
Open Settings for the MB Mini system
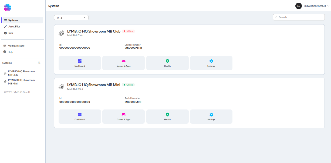point(211,116)
